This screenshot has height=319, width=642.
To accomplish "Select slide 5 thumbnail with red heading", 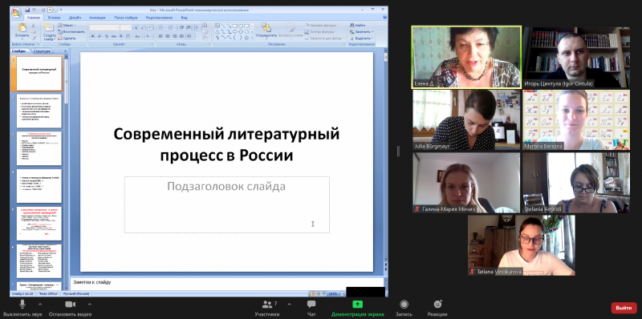I will [39, 224].
